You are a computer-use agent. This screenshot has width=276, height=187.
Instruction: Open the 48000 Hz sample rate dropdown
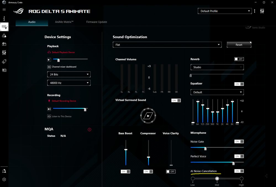click(x=69, y=83)
